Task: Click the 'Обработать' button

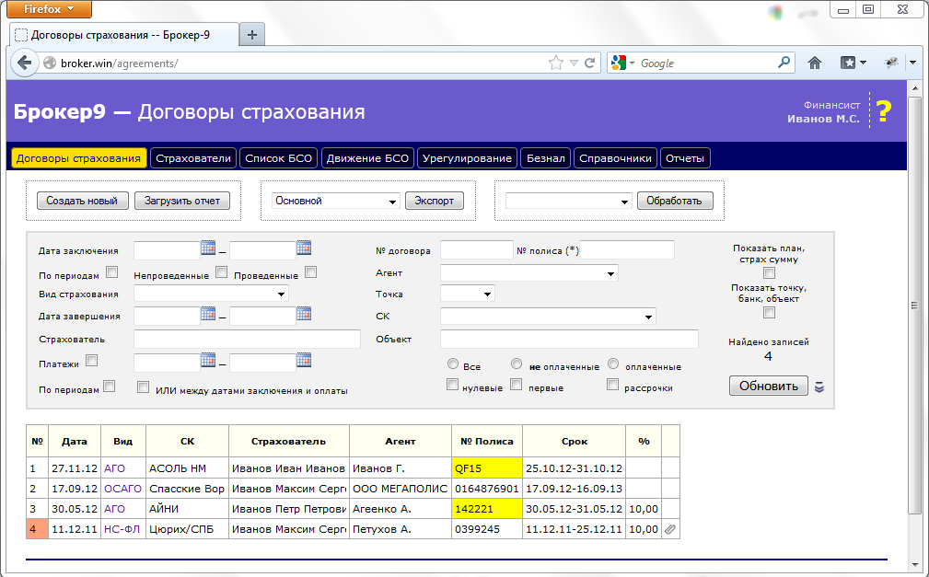Action: coord(675,201)
